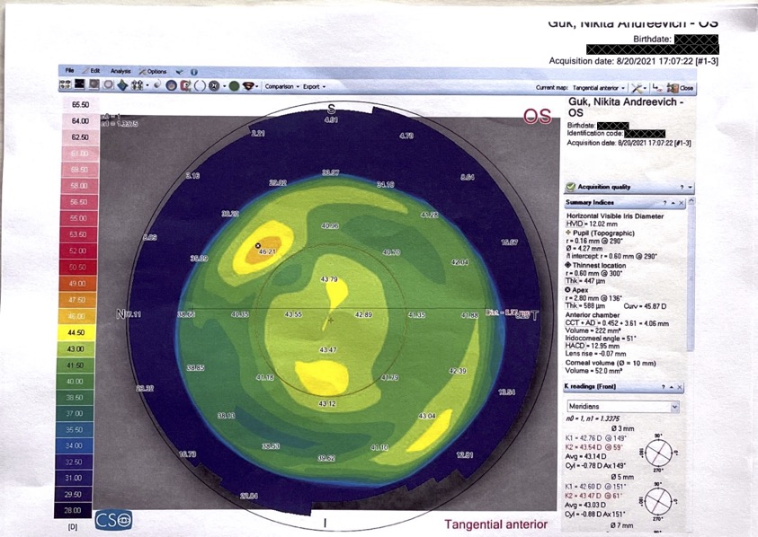Click the Superman logo toolbar icon
This screenshot has width=758, height=537.
[x=248, y=86]
